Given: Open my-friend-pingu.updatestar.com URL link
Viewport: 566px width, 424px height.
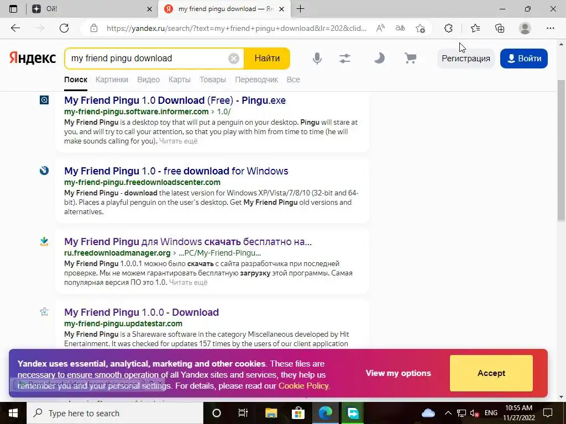Looking at the screenshot, I should tap(123, 324).
